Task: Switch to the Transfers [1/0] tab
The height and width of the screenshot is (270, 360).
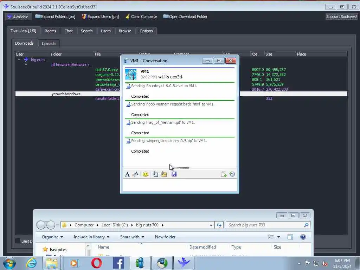Action: point(24,31)
